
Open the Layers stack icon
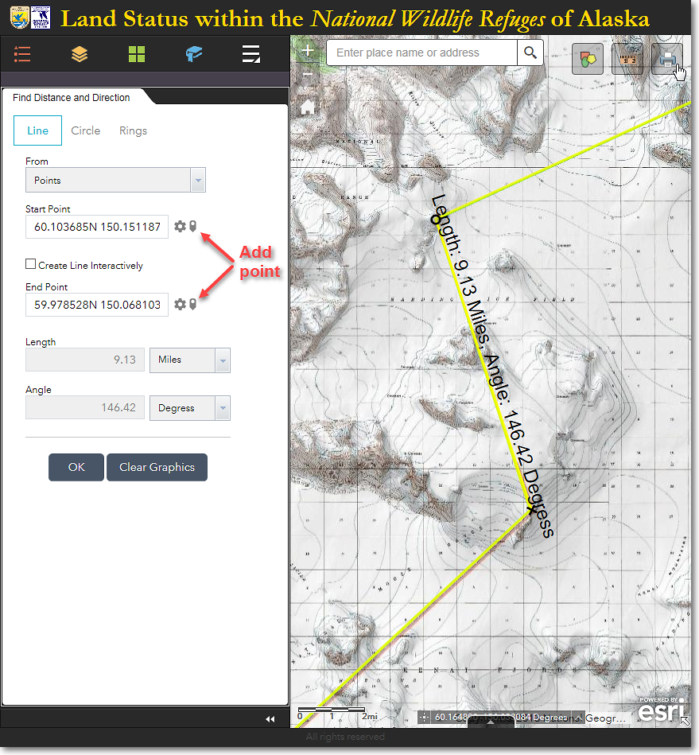tap(80, 54)
